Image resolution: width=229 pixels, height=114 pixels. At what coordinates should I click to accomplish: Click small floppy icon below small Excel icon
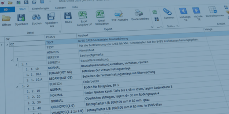pyautogui.click(x=157, y=19)
